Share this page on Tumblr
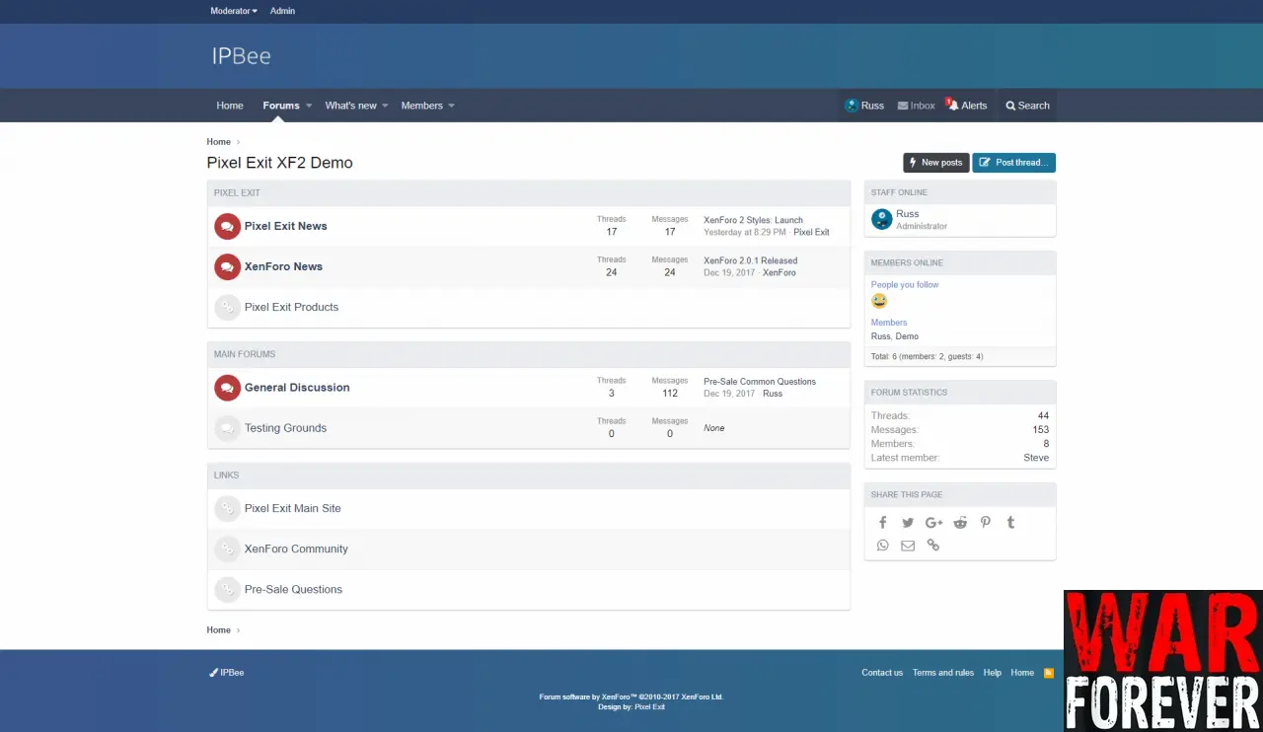The width and height of the screenshot is (1263, 732). pyautogui.click(x=1010, y=523)
